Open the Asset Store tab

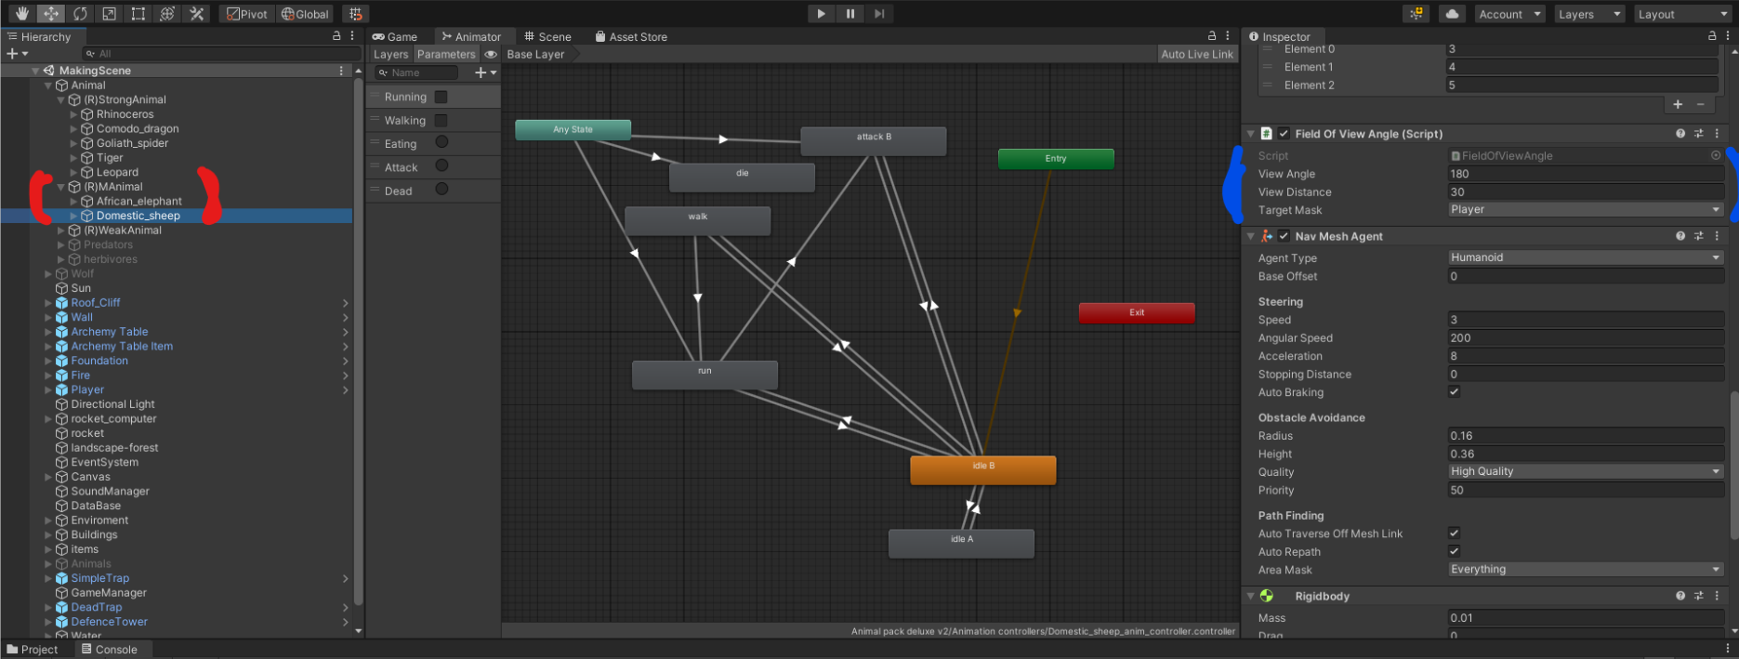[631, 36]
